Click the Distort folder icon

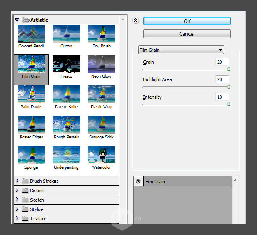25,191
